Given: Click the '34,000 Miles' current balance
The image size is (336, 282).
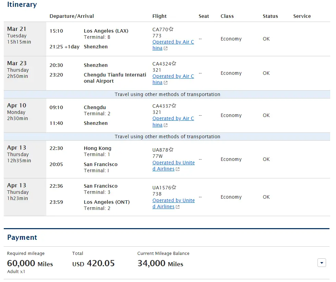Looking at the screenshot, I should click(160, 263).
